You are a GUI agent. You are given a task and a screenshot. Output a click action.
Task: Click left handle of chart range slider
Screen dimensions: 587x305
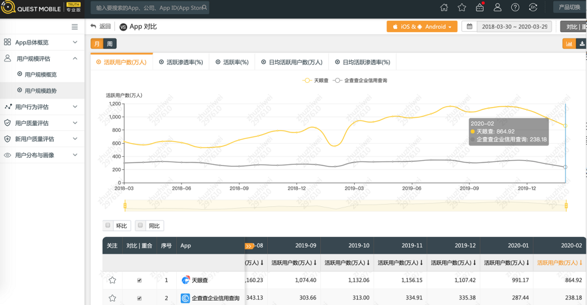click(125, 206)
